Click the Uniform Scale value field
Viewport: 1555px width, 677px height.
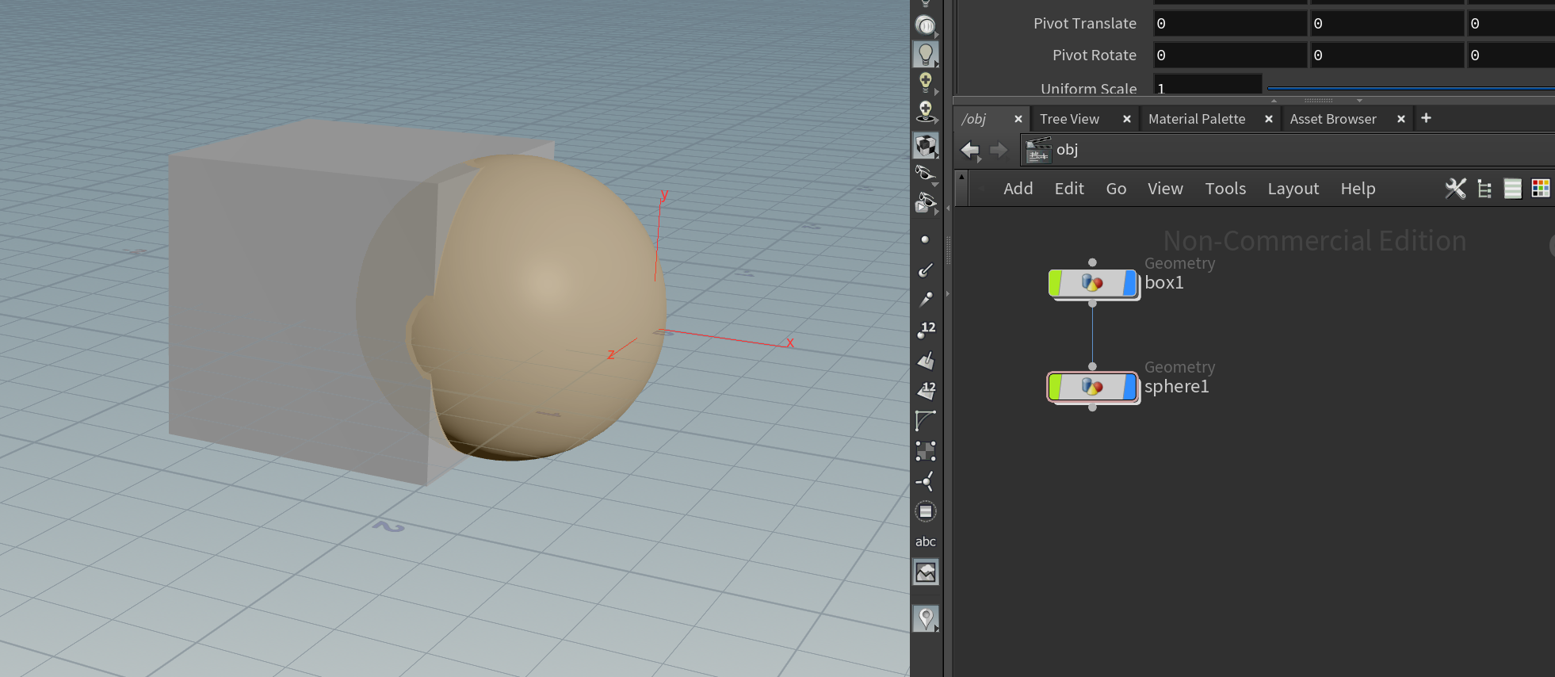click(1207, 86)
